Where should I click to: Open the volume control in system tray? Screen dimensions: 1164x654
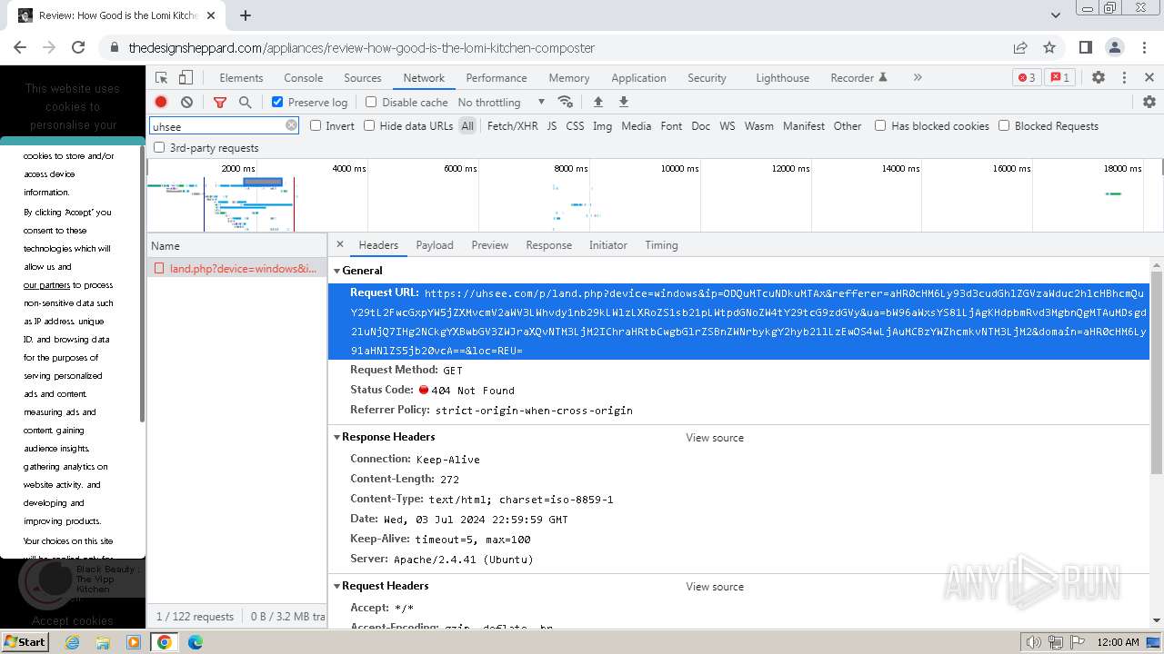pos(1033,642)
